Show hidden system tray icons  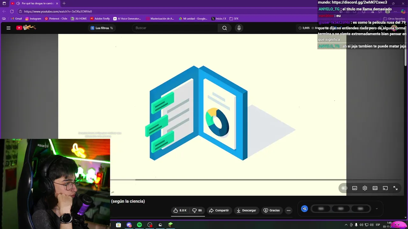pyautogui.click(x=346, y=225)
